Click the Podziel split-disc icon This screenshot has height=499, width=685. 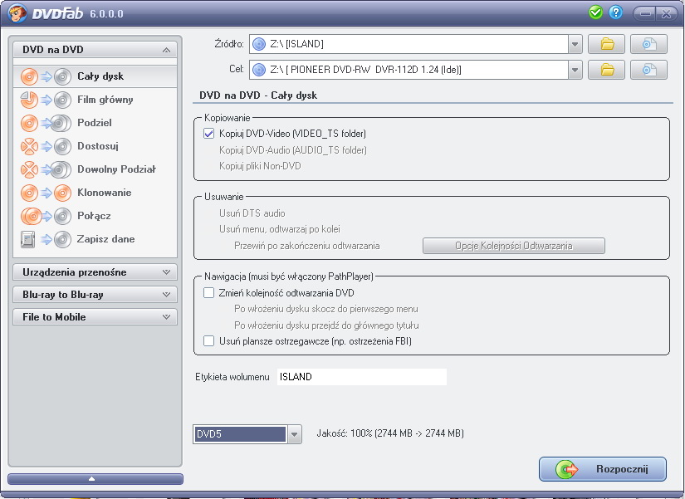click(x=46, y=123)
